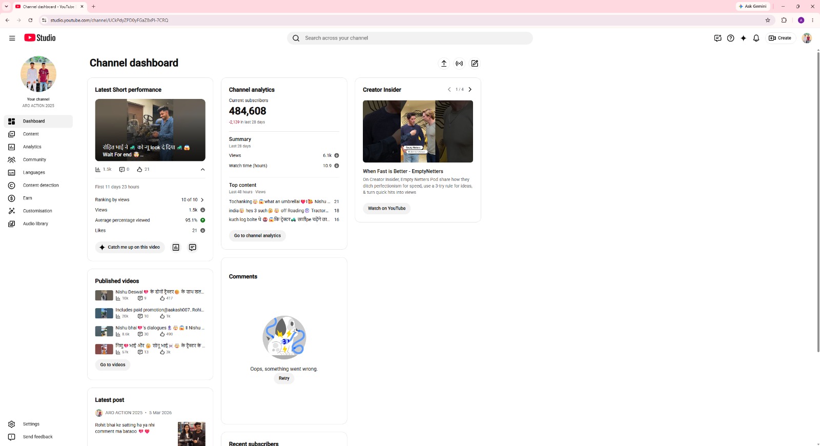Click Go to channel analytics button

pyautogui.click(x=257, y=236)
